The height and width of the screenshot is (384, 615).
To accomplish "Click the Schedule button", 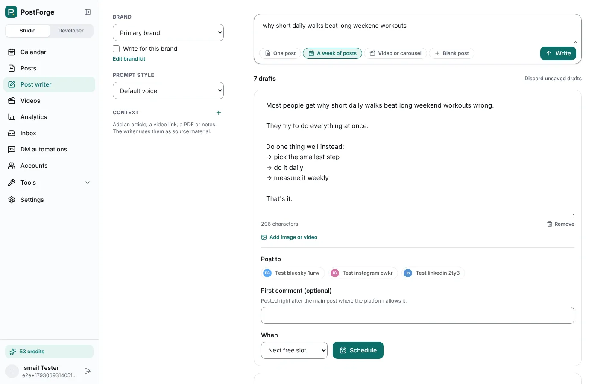I will tap(358, 350).
